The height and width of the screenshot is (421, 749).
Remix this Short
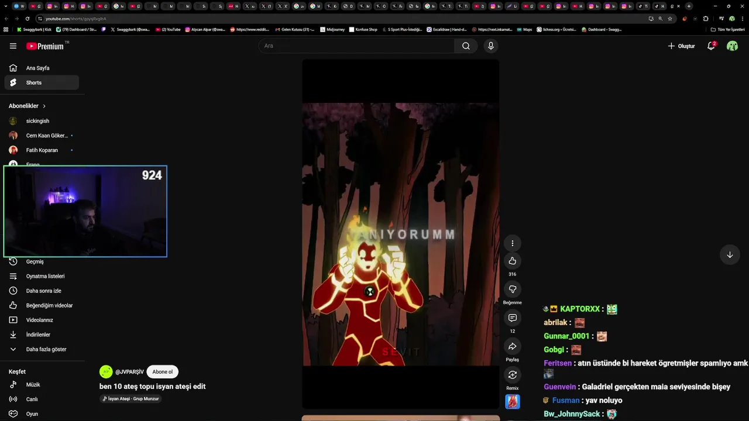tap(513, 375)
